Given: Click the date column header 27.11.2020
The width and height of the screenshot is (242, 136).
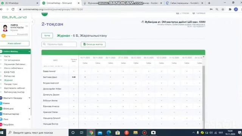Looking at the screenshot, I should coord(123,58).
